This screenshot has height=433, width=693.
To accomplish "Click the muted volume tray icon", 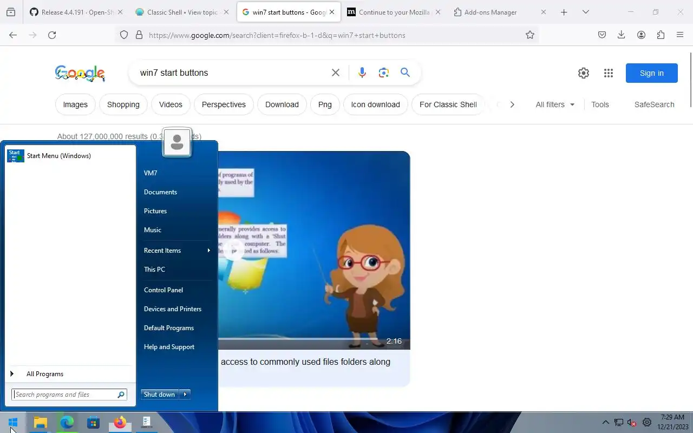I will tap(632, 423).
